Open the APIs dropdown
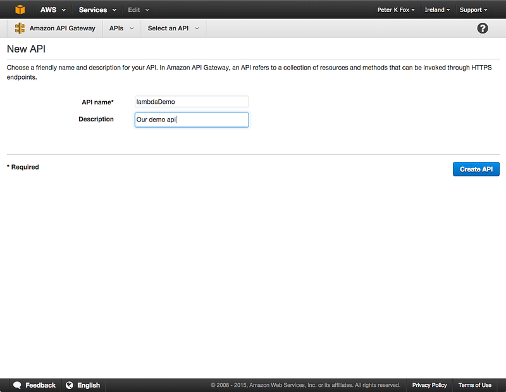The image size is (506, 392). pyautogui.click(x=121, y=28)
